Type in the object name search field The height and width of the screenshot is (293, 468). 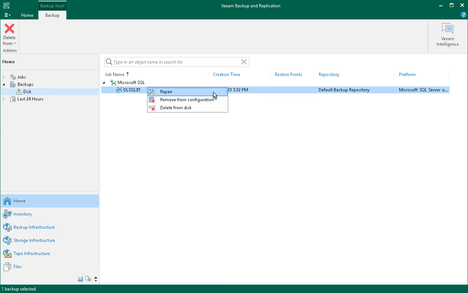tap(176, 62)
